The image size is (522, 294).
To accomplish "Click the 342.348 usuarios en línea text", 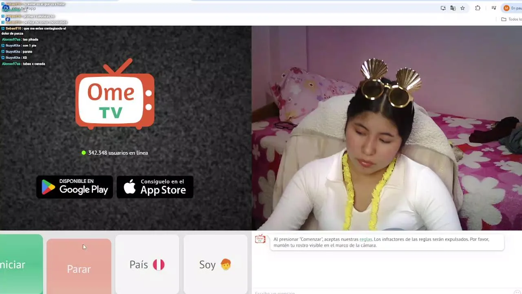I will (118, 153).
